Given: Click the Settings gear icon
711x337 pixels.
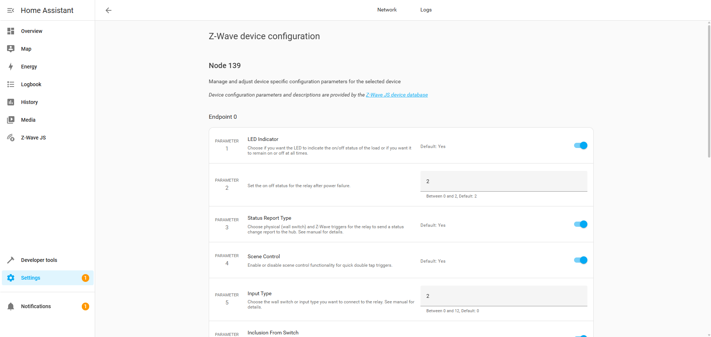Looking at the screenshot, I should click(11, 278).
